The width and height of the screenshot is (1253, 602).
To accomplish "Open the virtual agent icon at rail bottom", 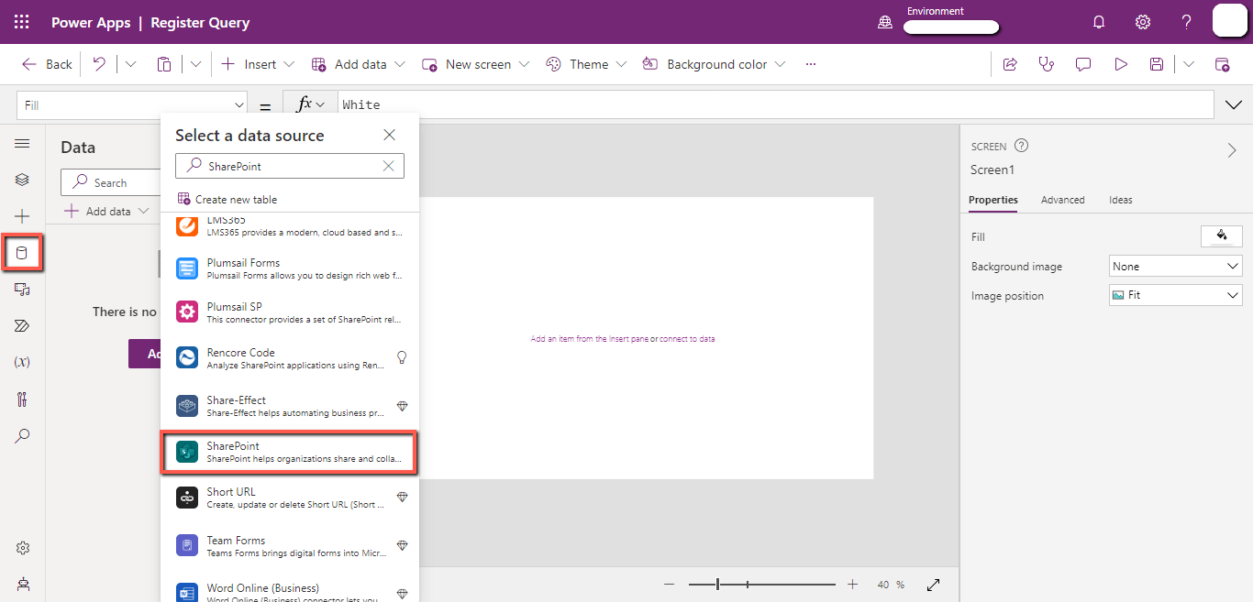I will 22,584.
